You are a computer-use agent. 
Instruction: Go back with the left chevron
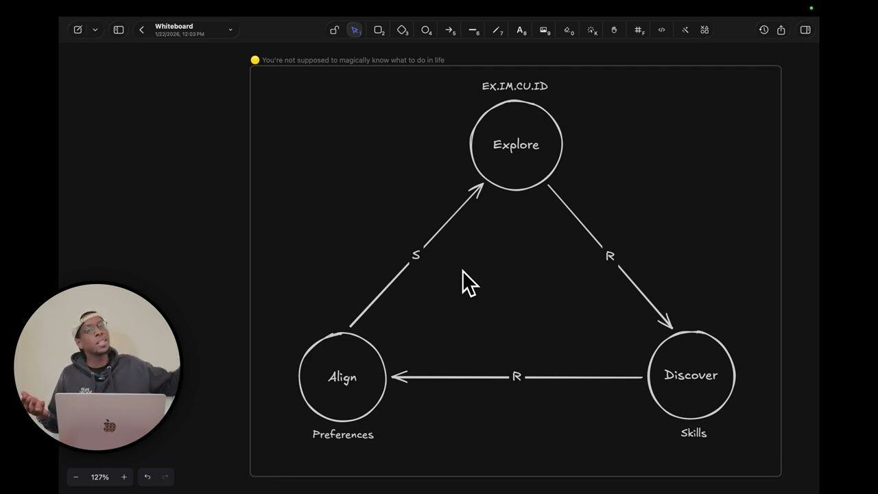[141, 30]
